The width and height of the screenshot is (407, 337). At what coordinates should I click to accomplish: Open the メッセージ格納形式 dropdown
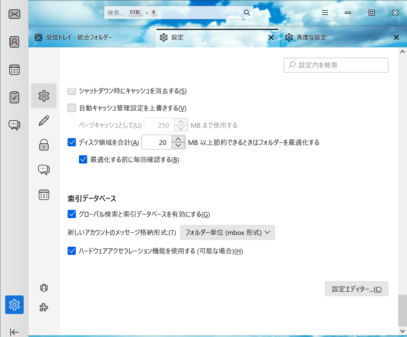coord(228,232)
